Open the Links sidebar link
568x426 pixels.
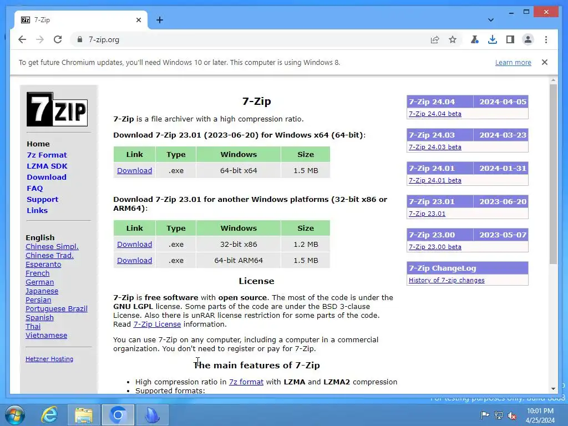point(37,210)
